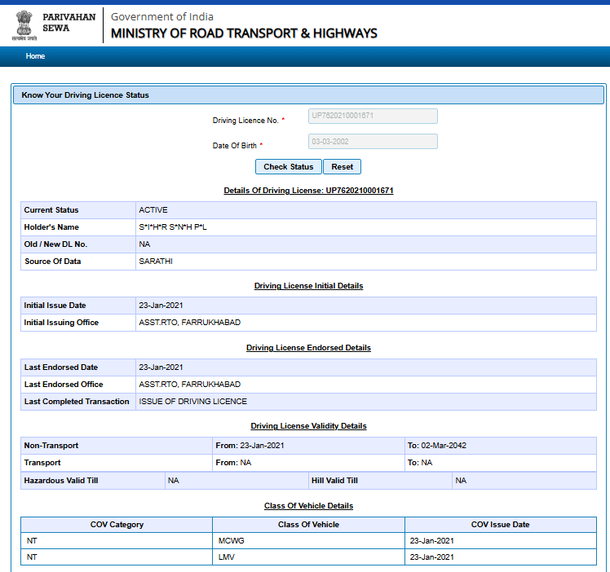The width and height of the screenshot is (610, 572).
Task: Focus the Driving Licence No. input field
Action: [373, 117]
